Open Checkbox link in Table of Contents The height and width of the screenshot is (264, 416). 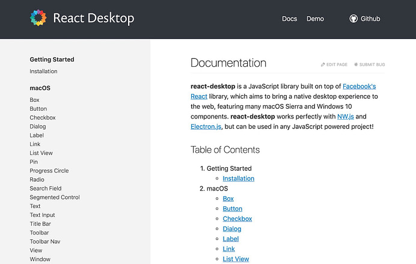click(x=237, y=219)
